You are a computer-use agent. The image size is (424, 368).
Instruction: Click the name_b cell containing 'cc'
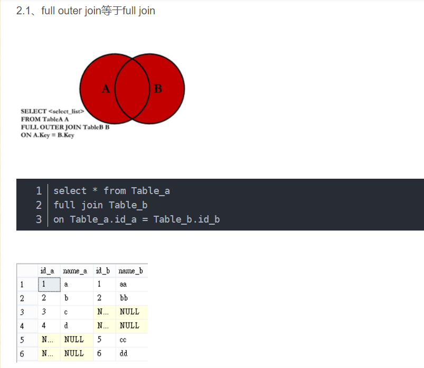click(132, 339)
